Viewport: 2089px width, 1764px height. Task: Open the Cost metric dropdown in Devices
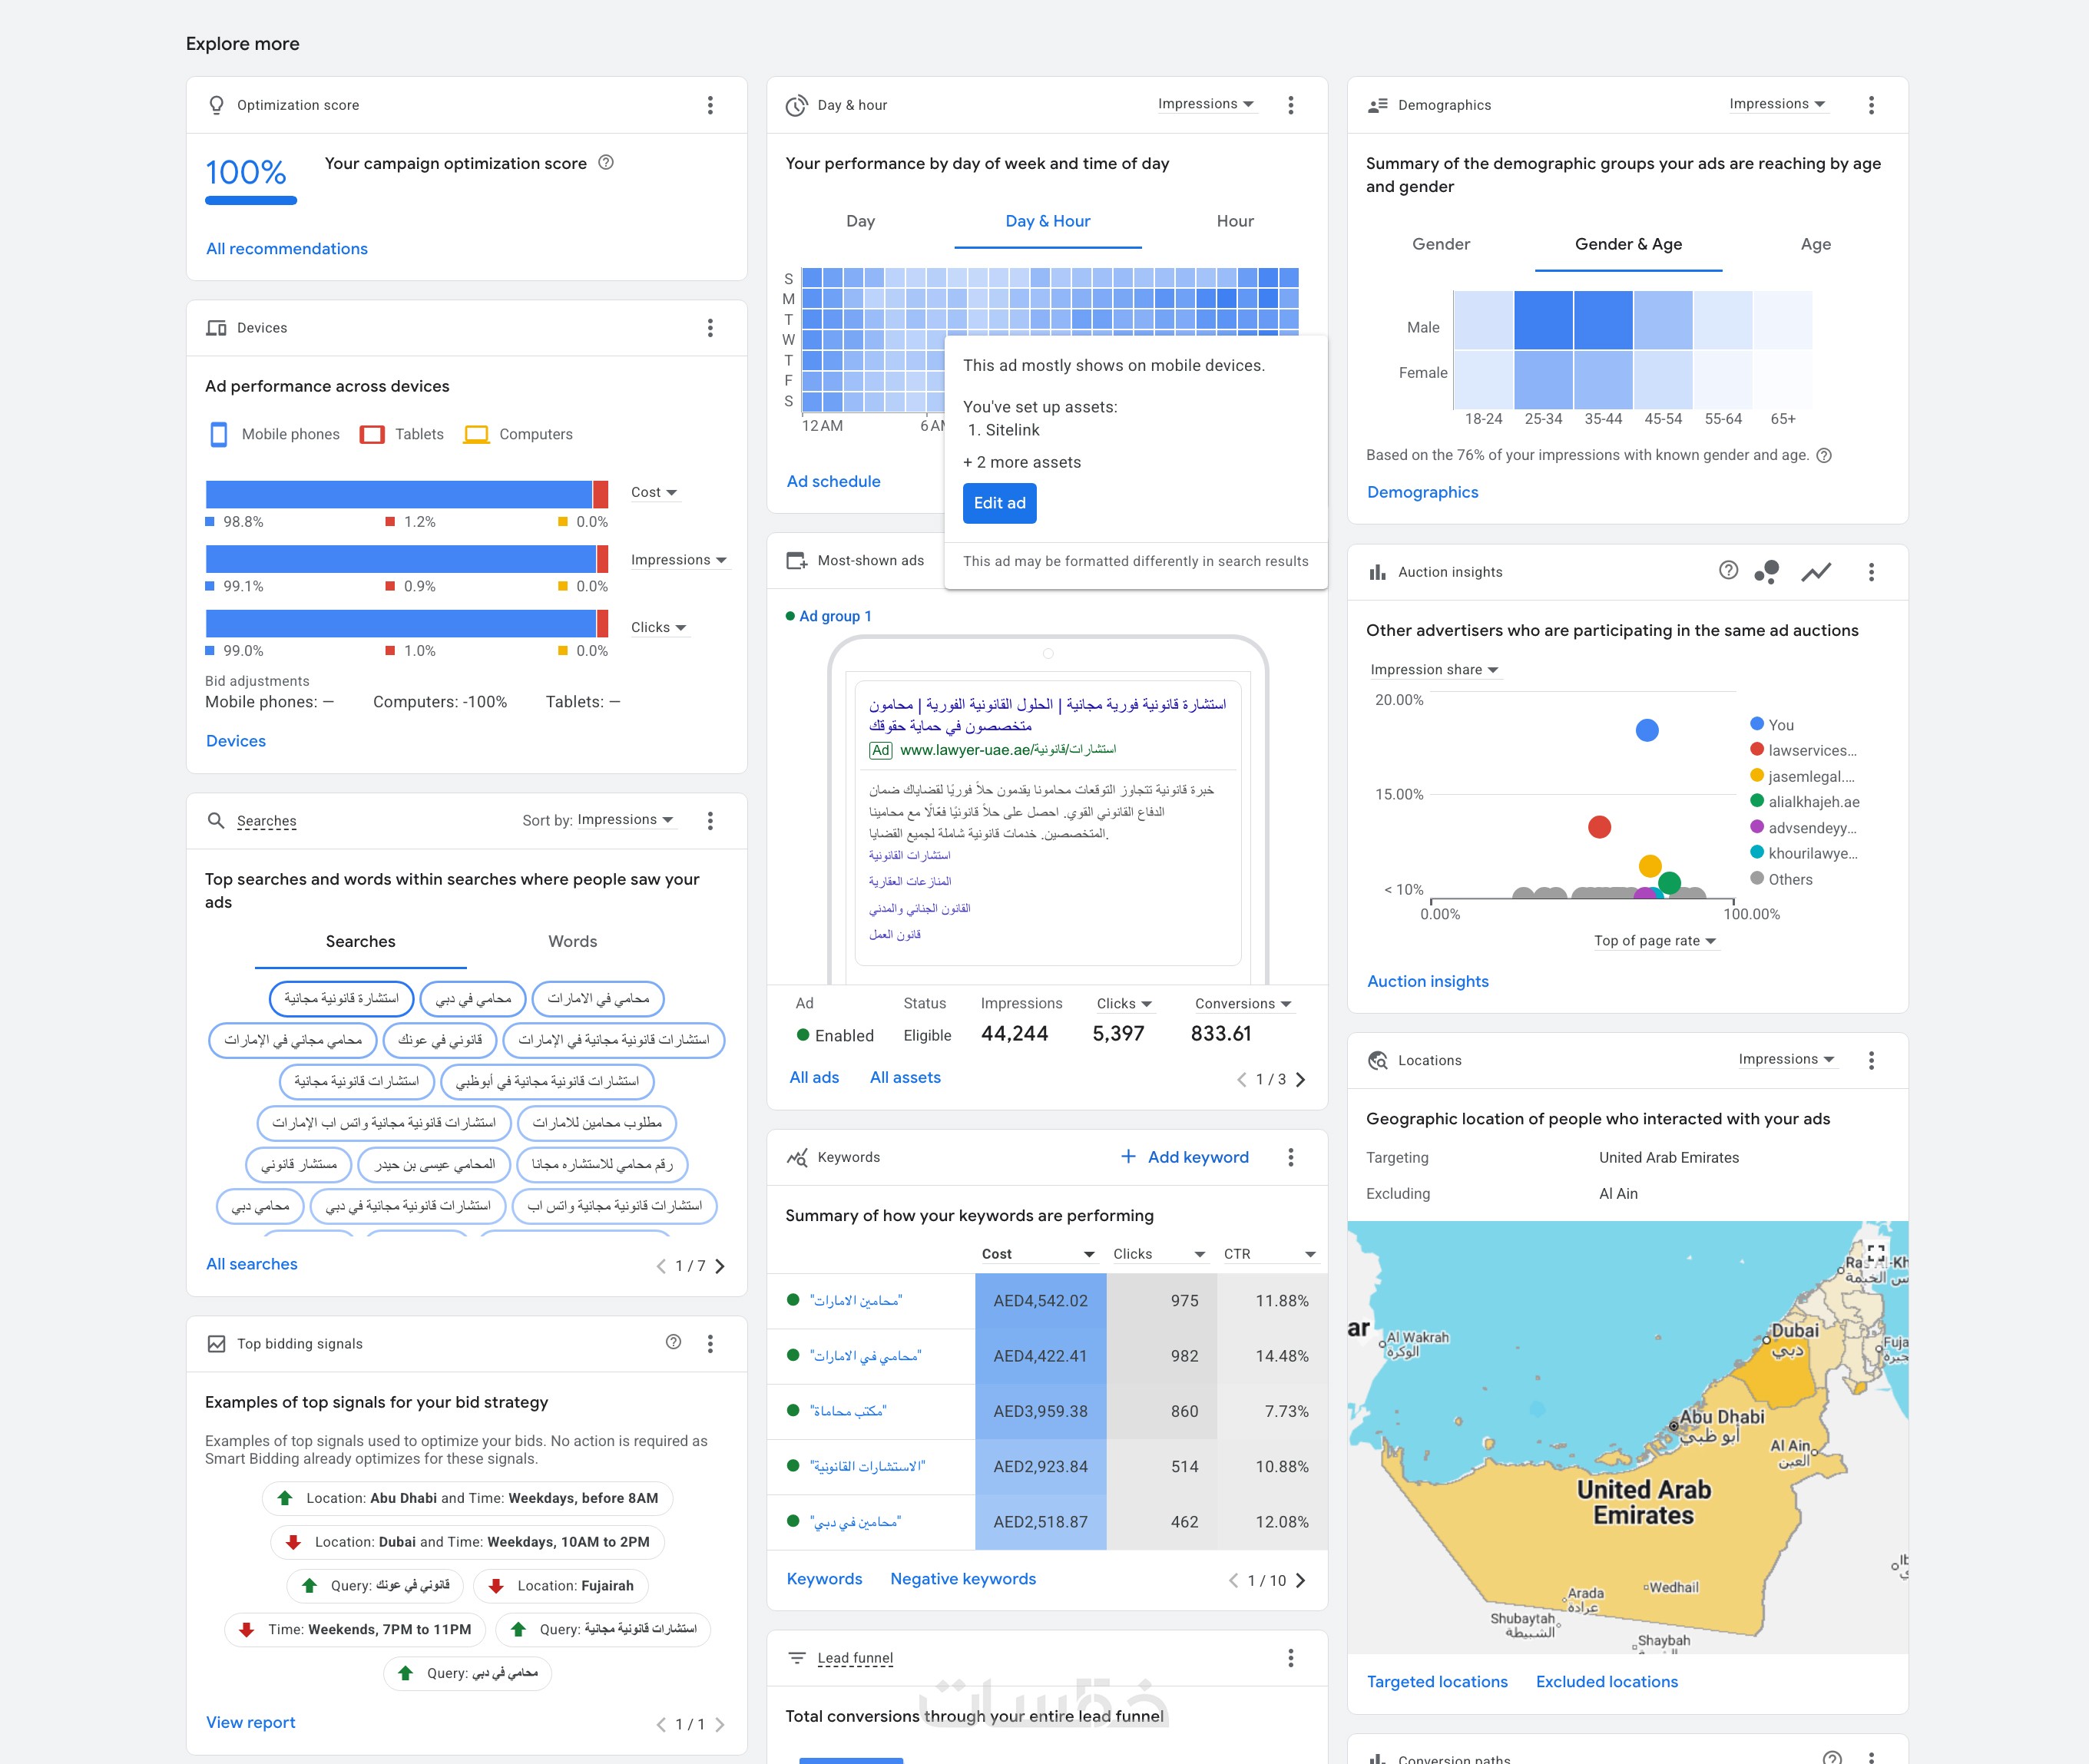654,493
